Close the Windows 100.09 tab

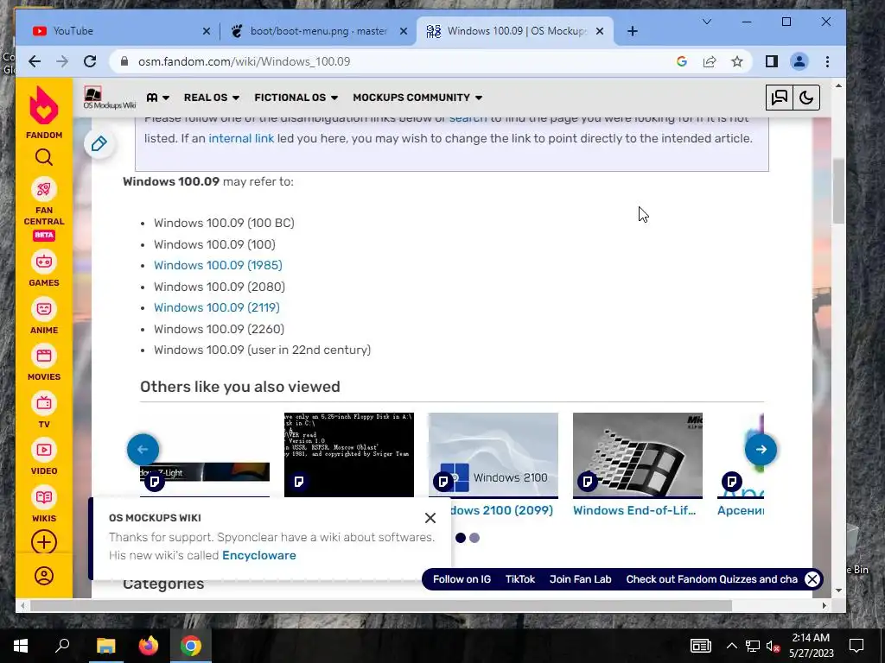(600, 31)
